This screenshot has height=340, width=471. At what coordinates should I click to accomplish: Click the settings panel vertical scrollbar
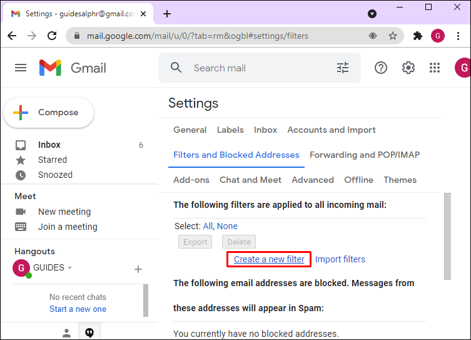(448, 236)
